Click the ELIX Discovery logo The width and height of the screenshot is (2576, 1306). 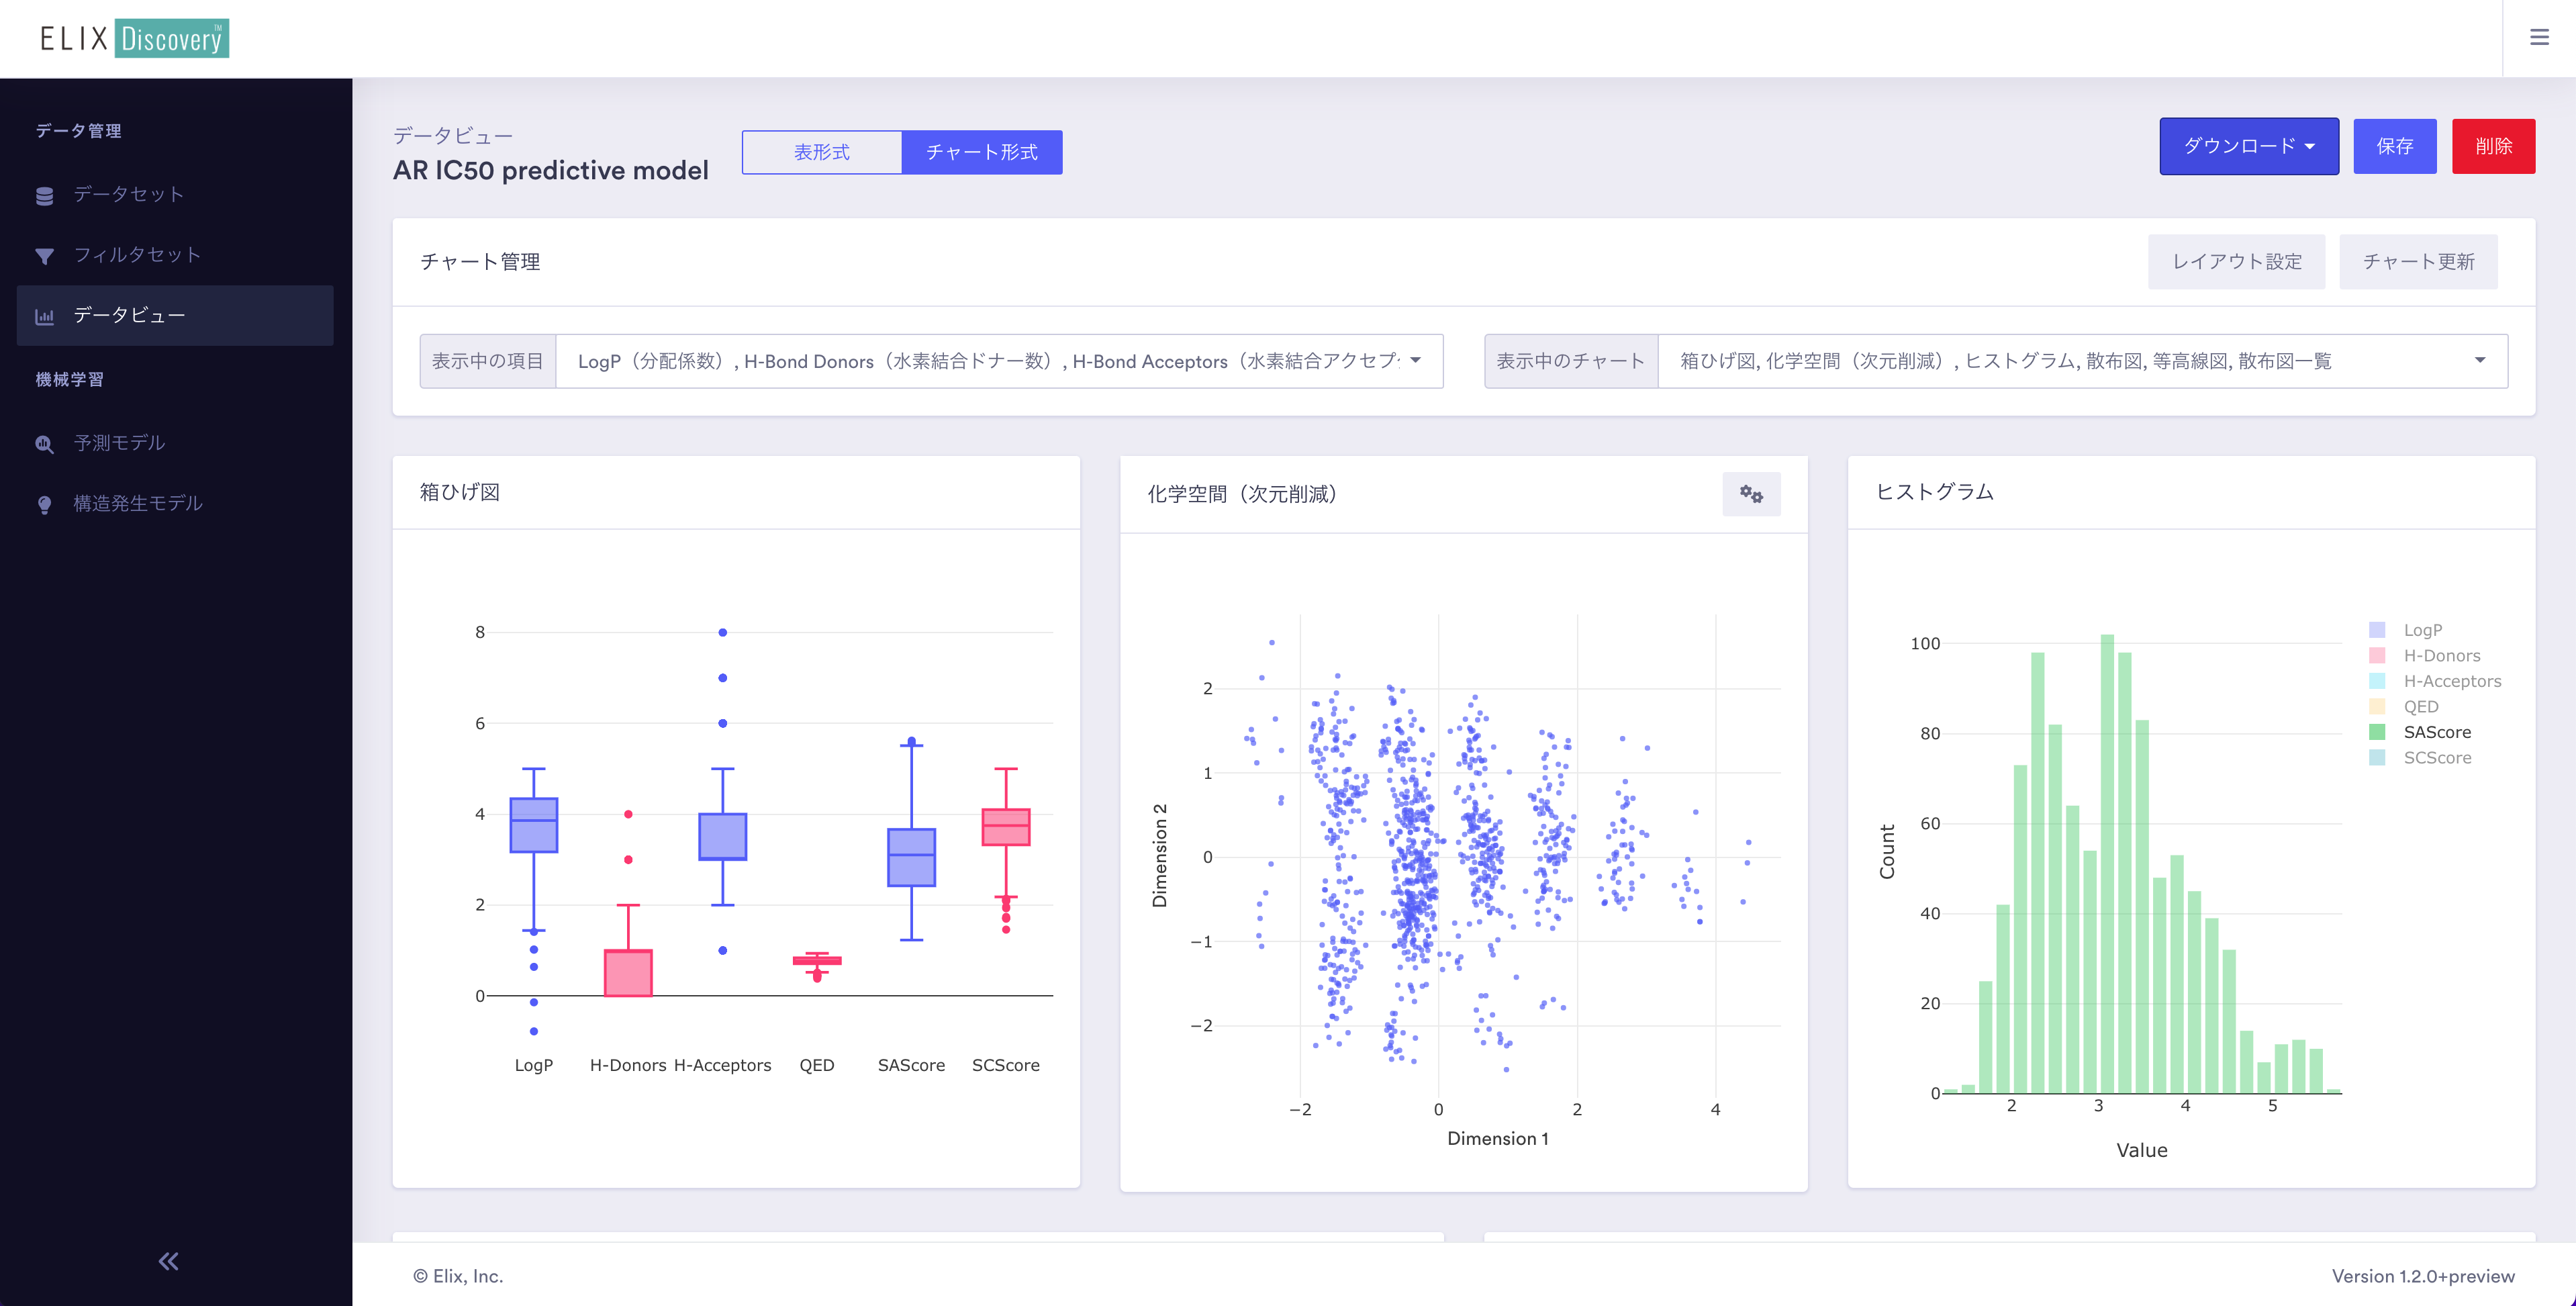tap(134, 38)
